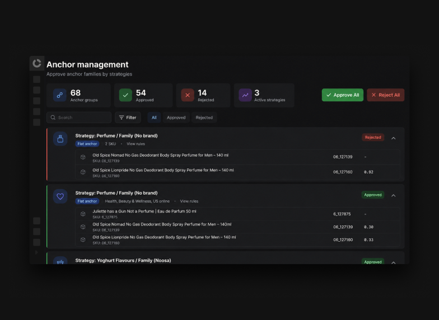Open the Filter options
The height and width of the screenshot is (320, 439).
(128, 117)
